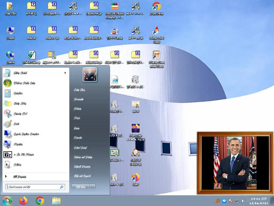Click the orange magnifier tray icon
274x206 pixels.
coord(218,201)
